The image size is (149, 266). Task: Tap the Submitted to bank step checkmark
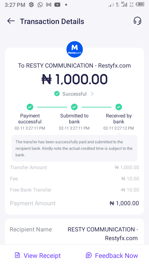click(74, 107)
